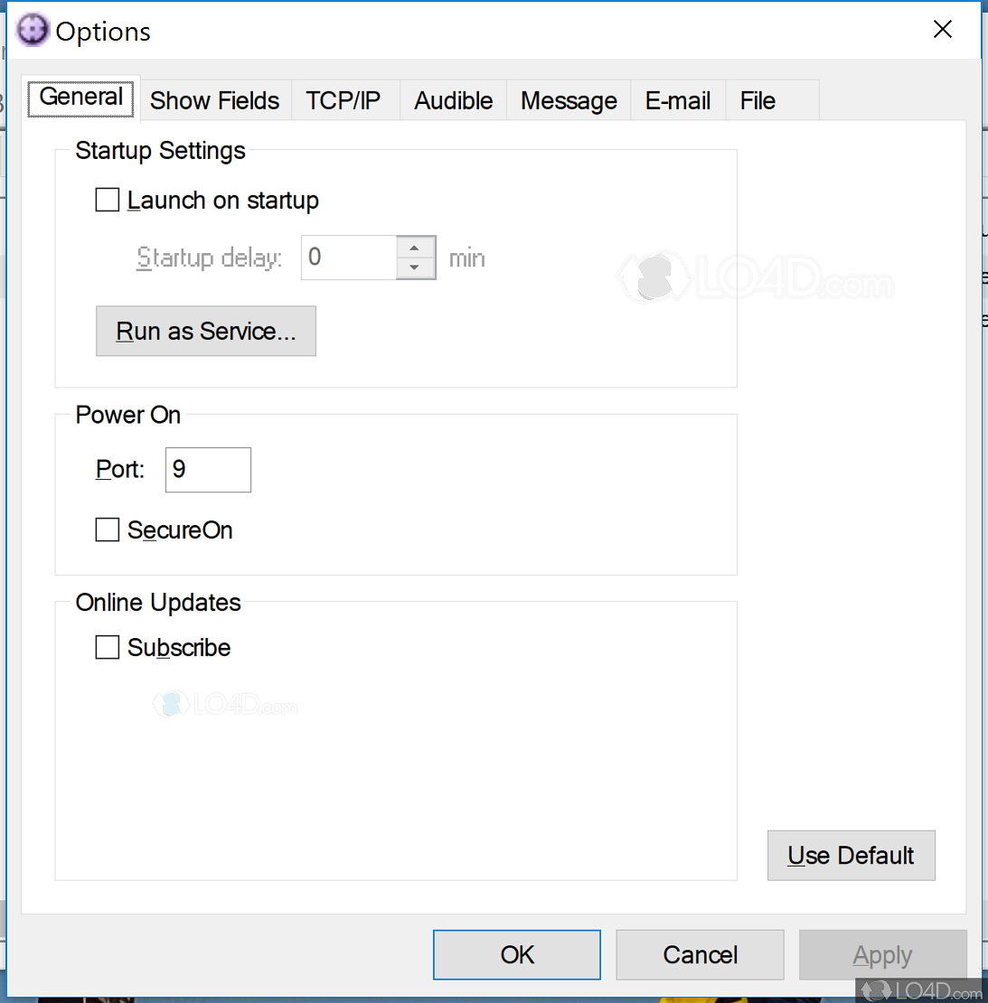Focus the Startup delay input box
Image resolution: width=988 pixels, height=1003 pixels.
(x=349, y=258)
